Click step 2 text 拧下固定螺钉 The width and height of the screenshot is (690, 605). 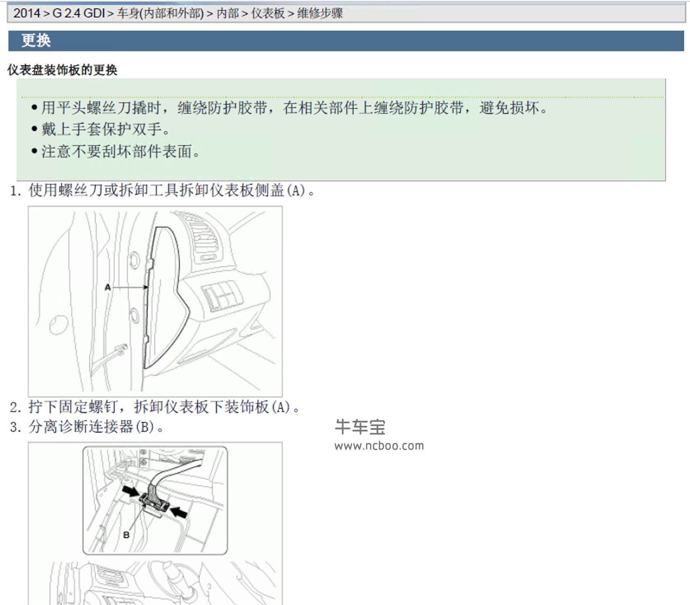155,407
